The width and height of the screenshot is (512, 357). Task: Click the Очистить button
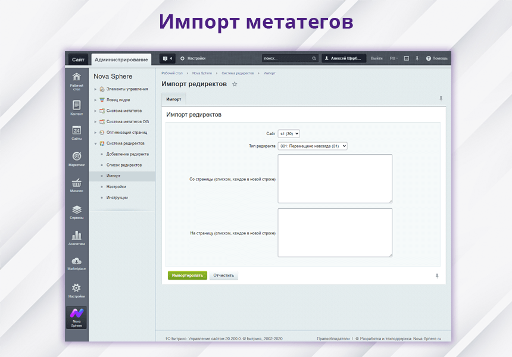tap(224, 275)
